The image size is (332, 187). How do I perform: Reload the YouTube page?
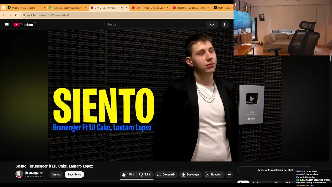pos(16,15)
